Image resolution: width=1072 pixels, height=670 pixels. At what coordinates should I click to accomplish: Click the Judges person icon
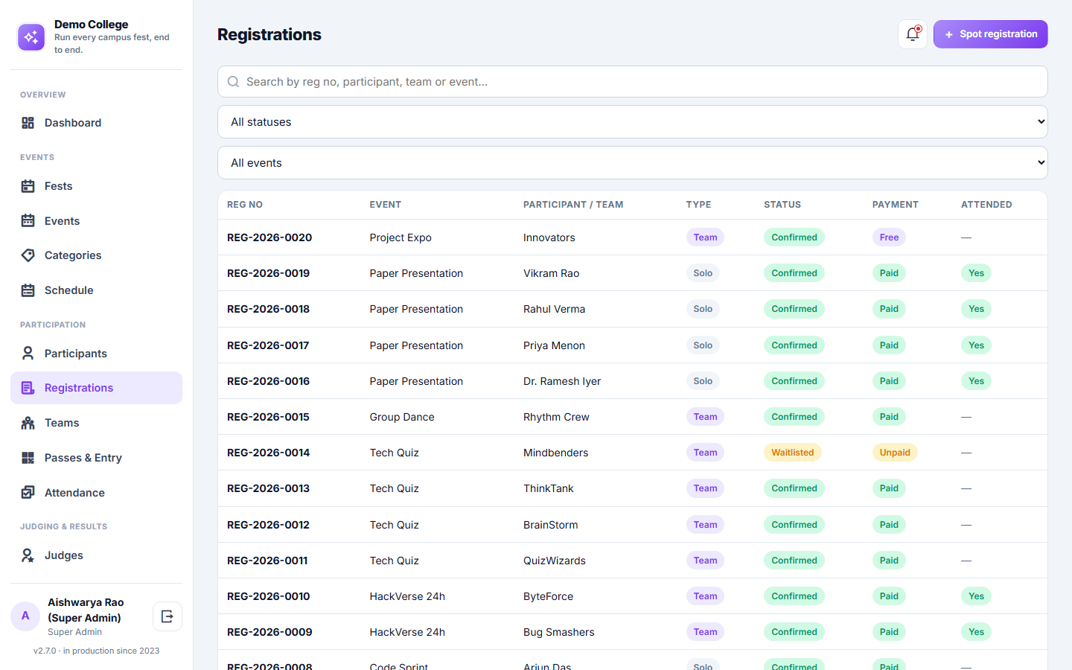coord(28,555)
